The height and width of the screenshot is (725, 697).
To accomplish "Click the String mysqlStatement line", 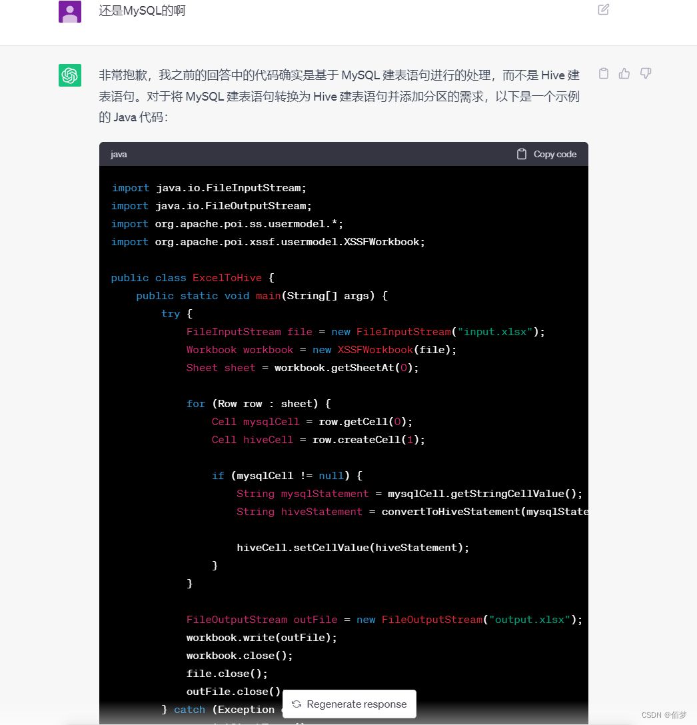I will (409, 494).
